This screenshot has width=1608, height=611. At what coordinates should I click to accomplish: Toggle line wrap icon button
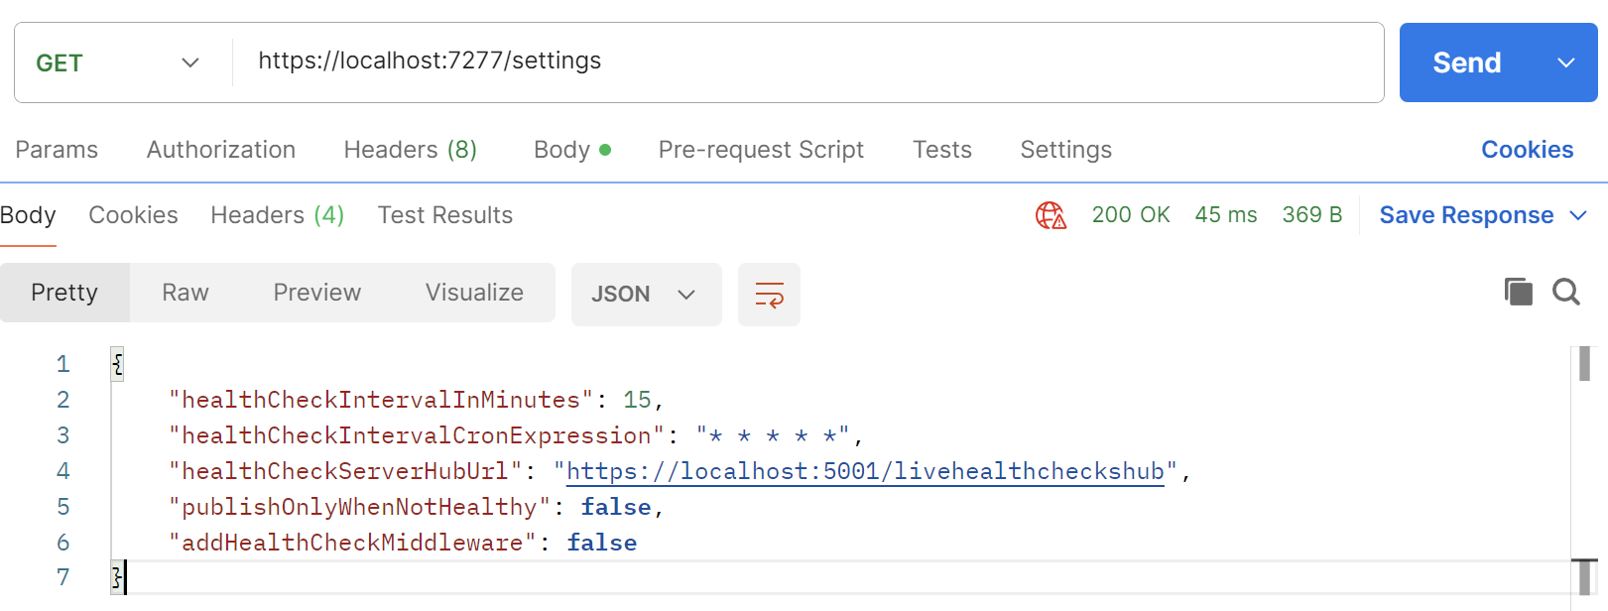click(769, 295)
